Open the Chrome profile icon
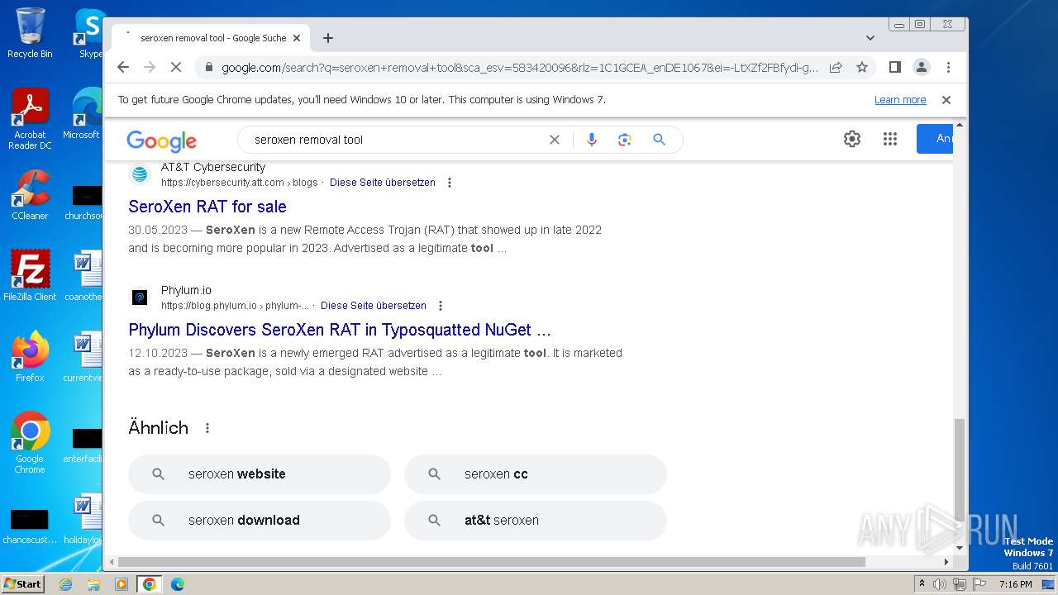The image size is (1058, 595). (922, 67)
